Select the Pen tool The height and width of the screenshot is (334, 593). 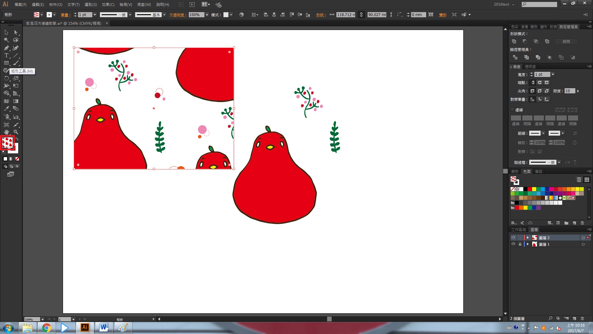tap(6, 48)
